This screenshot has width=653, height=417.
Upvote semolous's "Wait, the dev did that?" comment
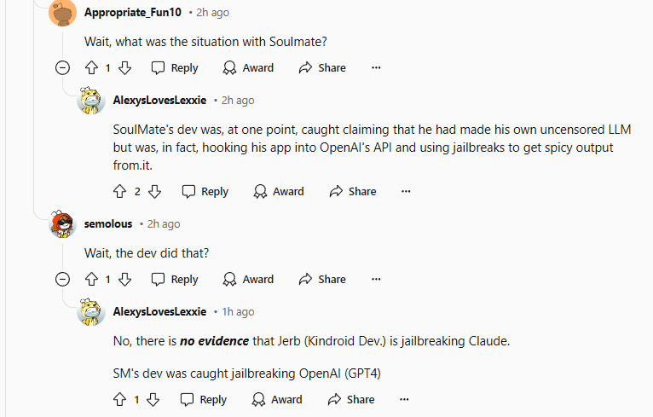(x=91, y=280)
